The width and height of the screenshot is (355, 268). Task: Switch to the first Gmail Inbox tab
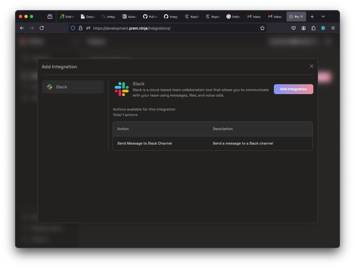(255, 17)
